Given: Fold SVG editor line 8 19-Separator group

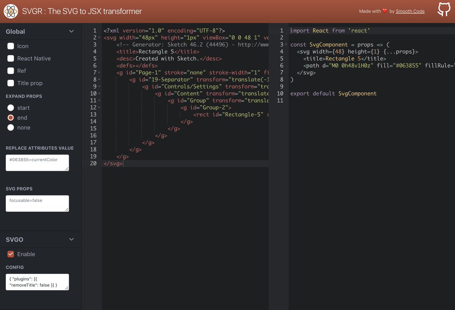Looking at the screenshot, I should [x=99, y=80].
